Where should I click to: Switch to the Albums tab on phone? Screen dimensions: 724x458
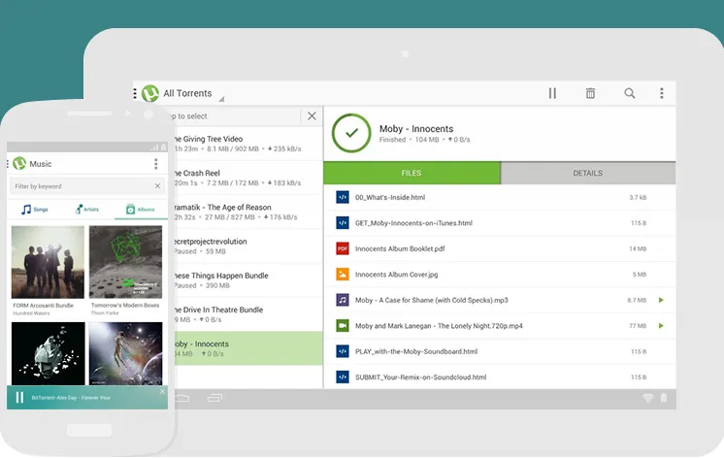click(141, 210)
